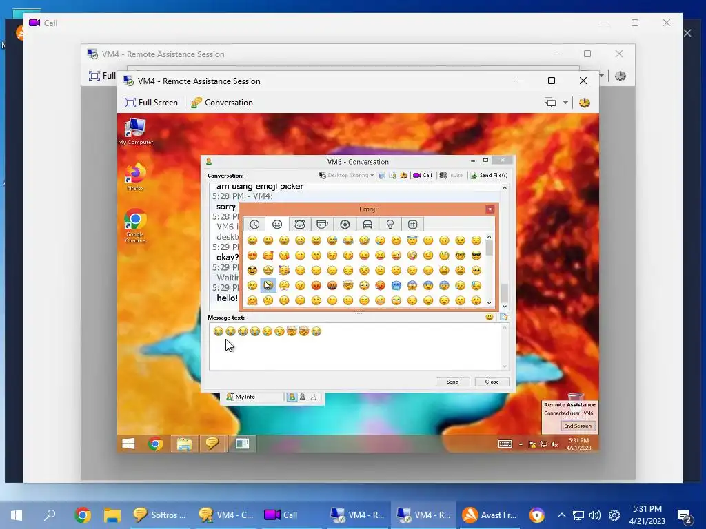Pick the screaming face emoji
The height and width of the screenshot is (529, 706).
tap(412, 285)
